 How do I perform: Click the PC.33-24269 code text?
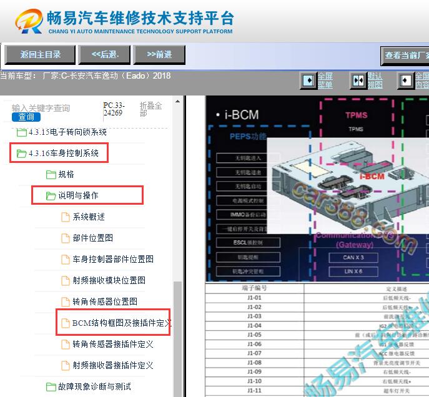point(114,109)
